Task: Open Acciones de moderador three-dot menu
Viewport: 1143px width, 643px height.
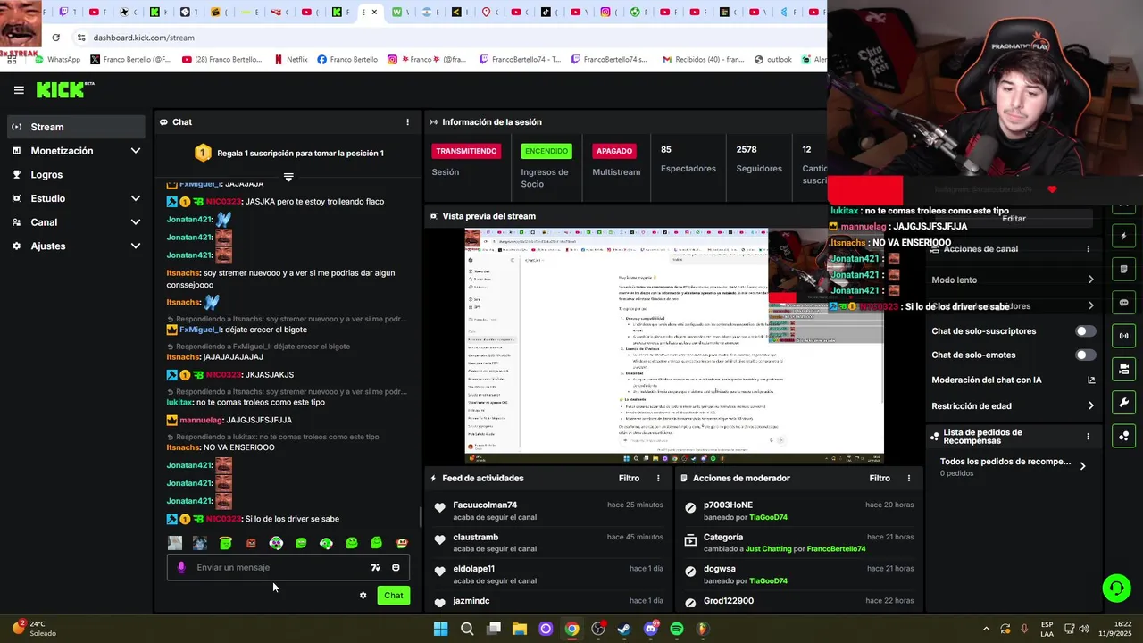Action: [909, 479]
